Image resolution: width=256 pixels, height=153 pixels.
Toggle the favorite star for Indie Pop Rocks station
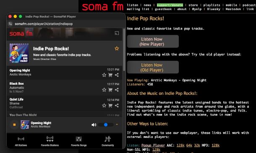coord(117,49)
